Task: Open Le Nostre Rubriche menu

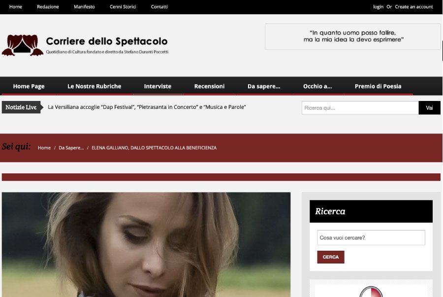Action: 95,86
